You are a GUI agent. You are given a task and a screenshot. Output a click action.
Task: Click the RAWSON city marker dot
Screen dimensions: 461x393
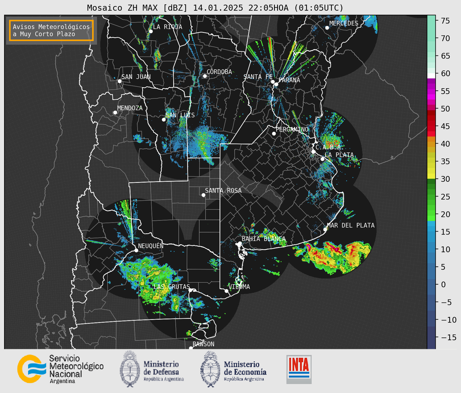191,348
